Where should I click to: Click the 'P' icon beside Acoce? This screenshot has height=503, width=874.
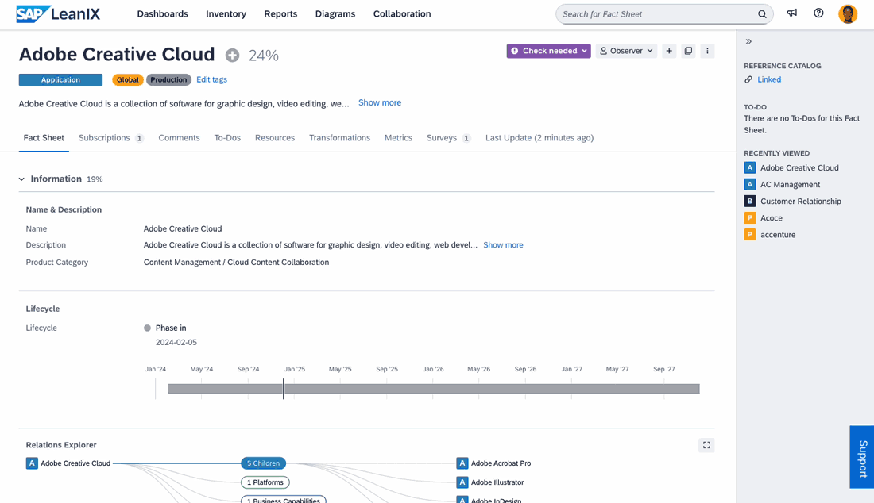(750, 217)
